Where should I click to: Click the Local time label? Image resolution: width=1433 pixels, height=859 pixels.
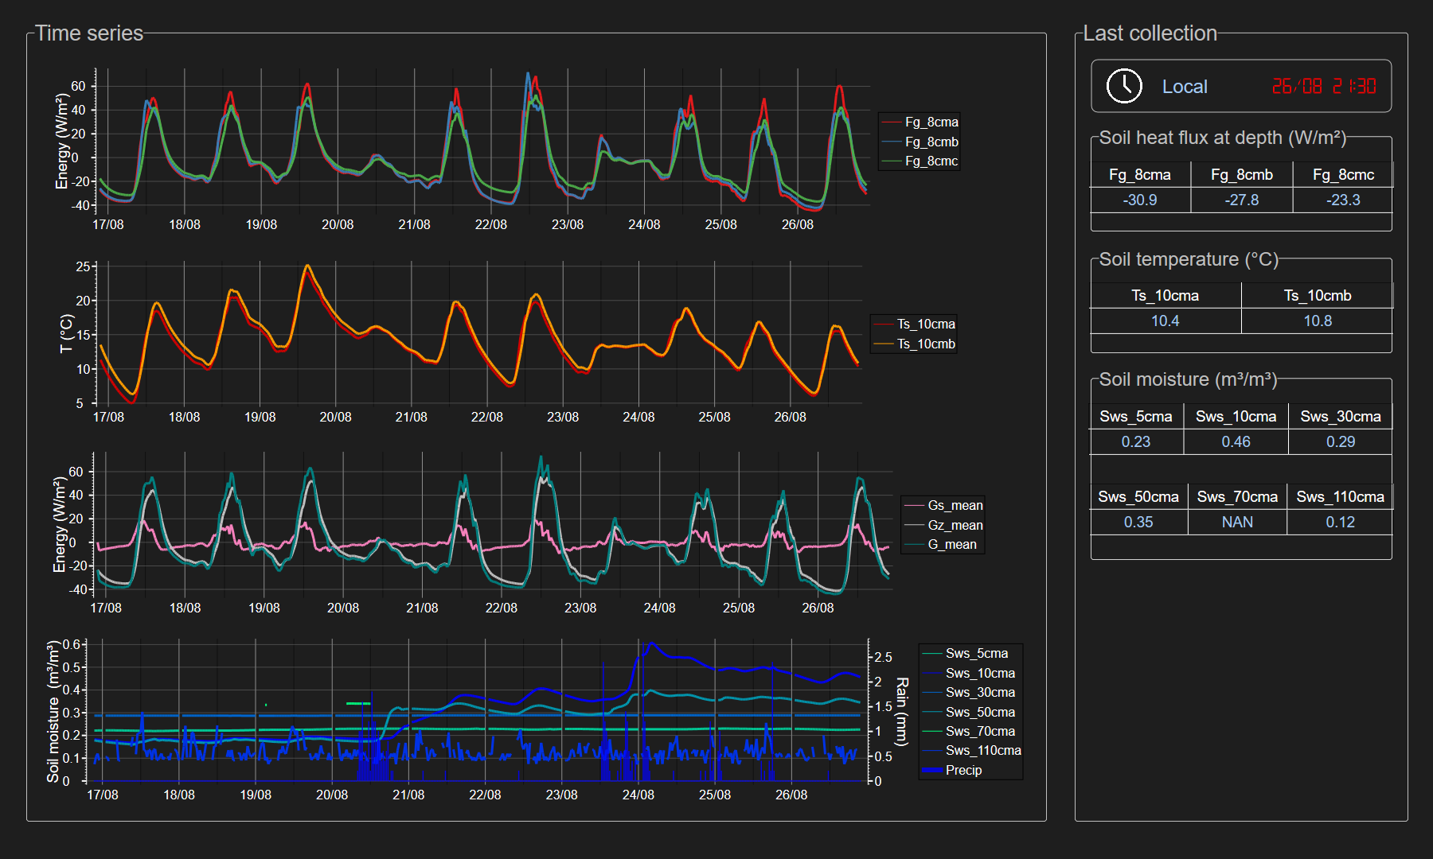point(1184,87)
